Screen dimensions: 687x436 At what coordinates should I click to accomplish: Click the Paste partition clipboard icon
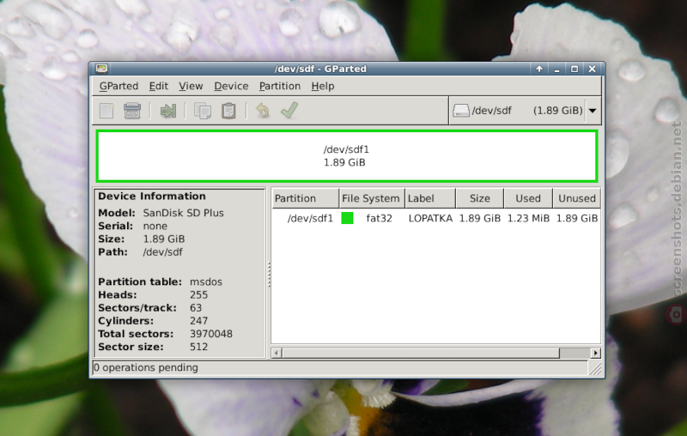(x=228, y=111)
